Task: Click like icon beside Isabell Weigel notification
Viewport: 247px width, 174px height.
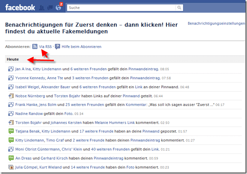Action: pos(11,87)
